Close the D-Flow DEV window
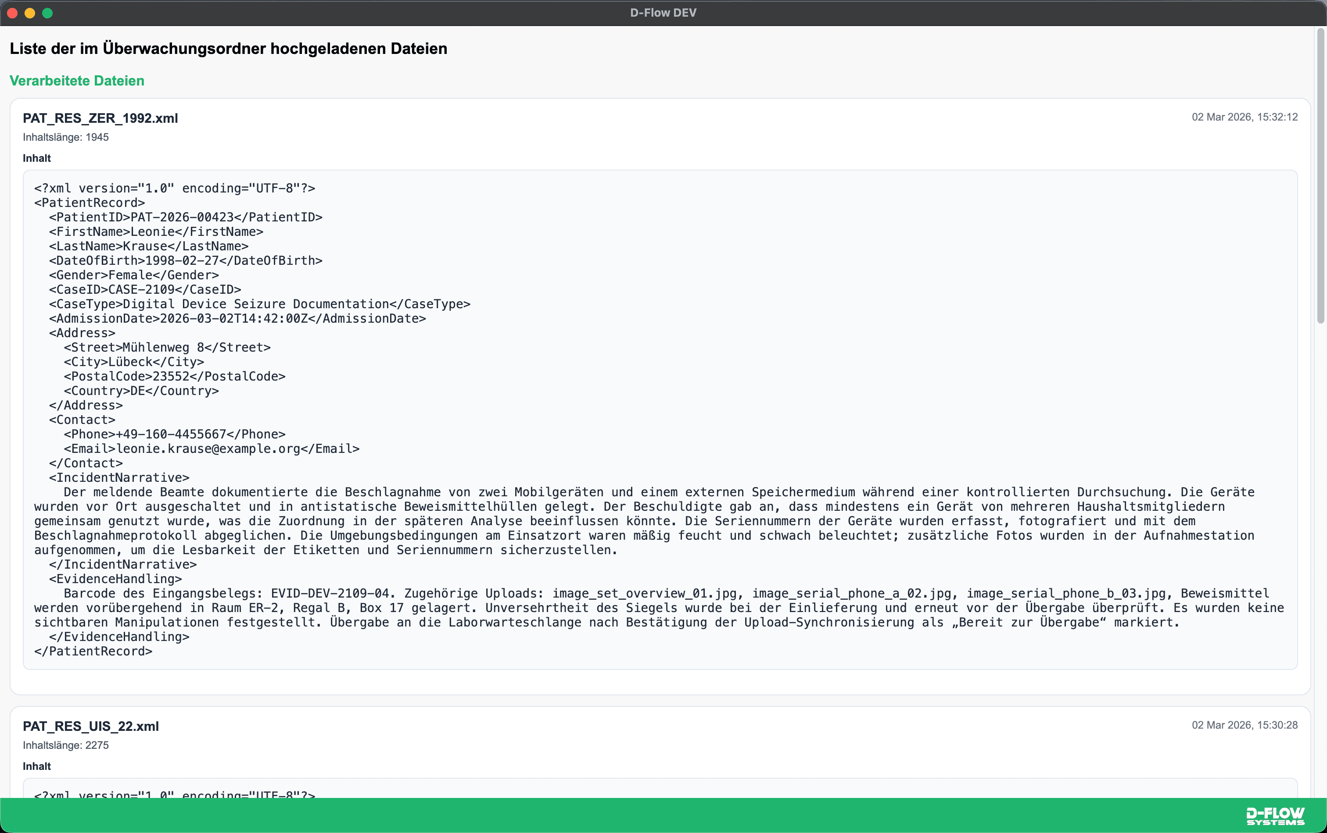The width and height of the screenshot is (1327, 833). pyautogui.click(x=13, y=13)
